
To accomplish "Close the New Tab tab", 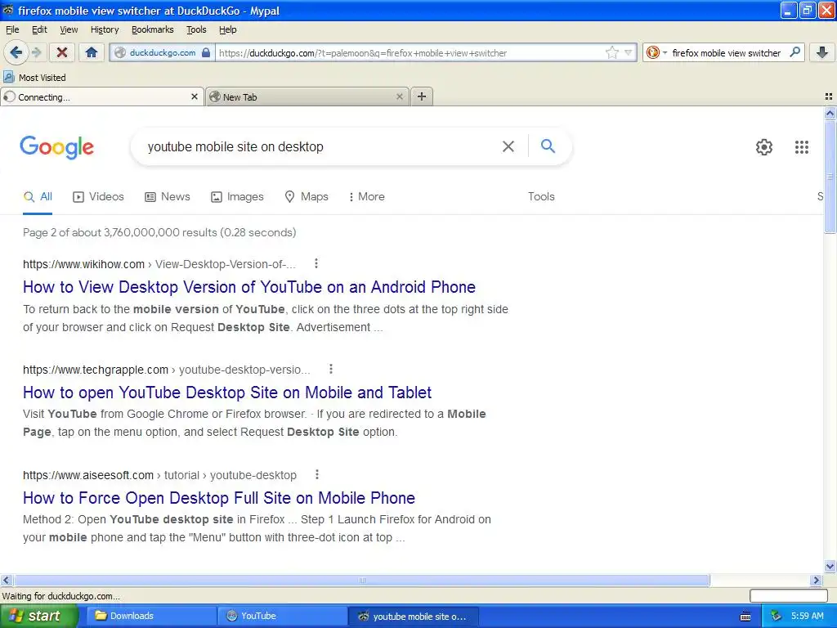I will click(399, 96).
